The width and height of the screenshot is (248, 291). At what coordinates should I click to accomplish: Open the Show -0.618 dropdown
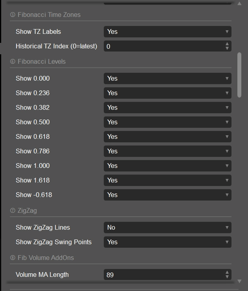[167, 195]
